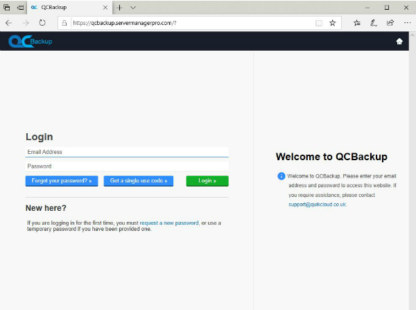This screenshot has height=310, width=416.
Task: Click the Welcome to QCBackup heading
Action: [331, 157]
